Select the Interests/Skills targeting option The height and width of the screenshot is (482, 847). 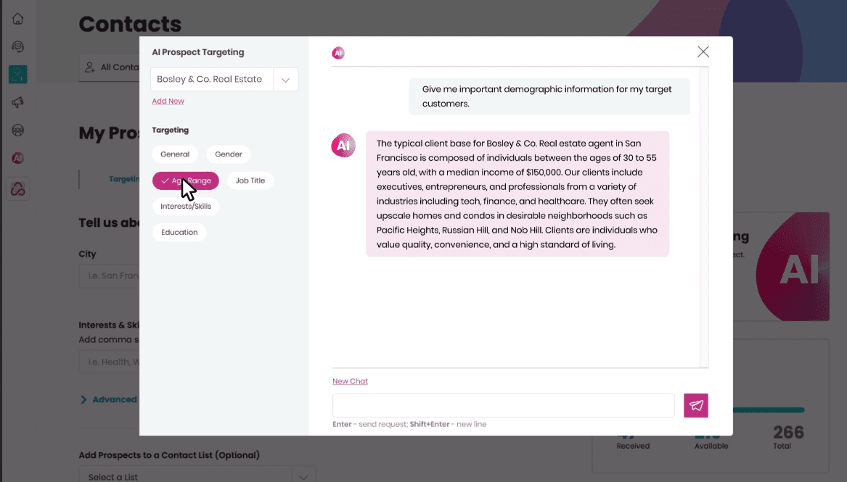click(186, 207)
